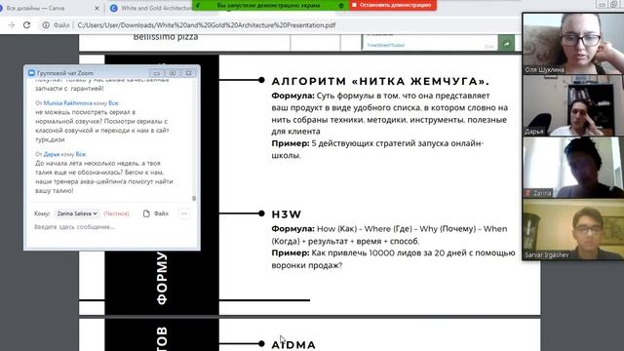Image resolution: width=624 pixels, height=351 pixels.
Task: Select the "Оля Шуклина" video thumbnail
Action: coord(573,44)
